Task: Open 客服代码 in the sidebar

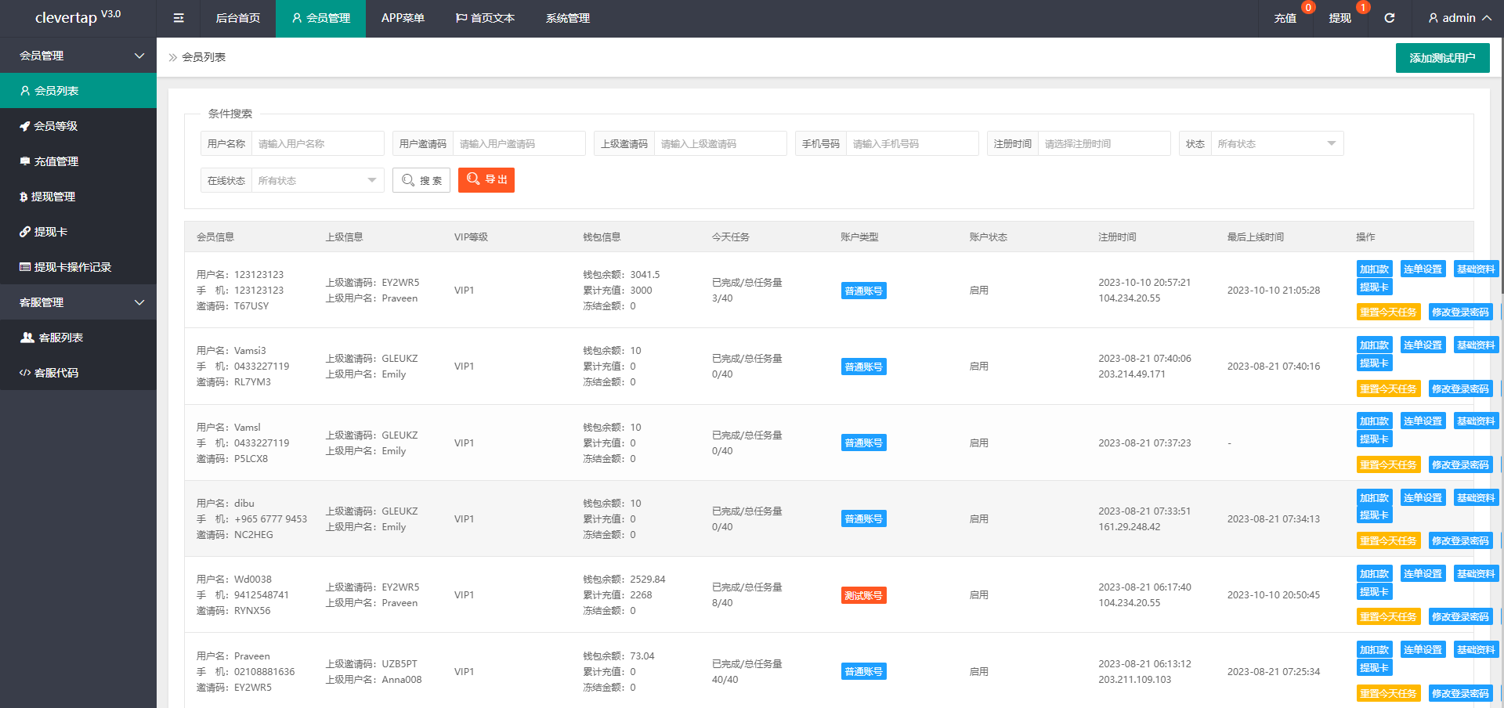Action: 56,373
